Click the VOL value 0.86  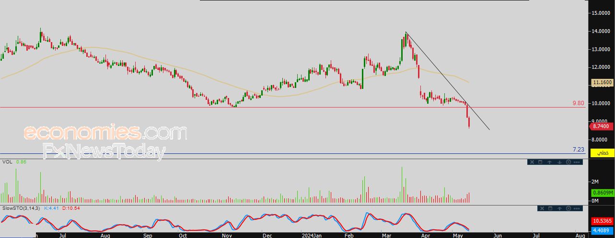click(x=21, y=162)
